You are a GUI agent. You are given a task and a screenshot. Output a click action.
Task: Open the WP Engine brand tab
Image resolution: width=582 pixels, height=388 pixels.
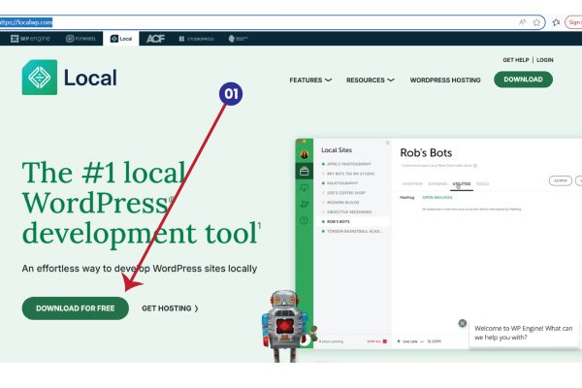(30, 39)
